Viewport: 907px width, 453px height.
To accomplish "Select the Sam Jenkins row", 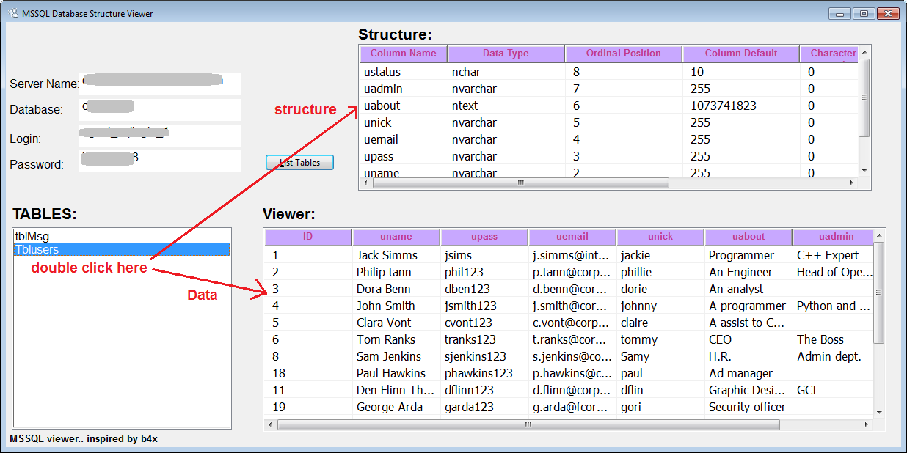I will [x=569, y=356].
